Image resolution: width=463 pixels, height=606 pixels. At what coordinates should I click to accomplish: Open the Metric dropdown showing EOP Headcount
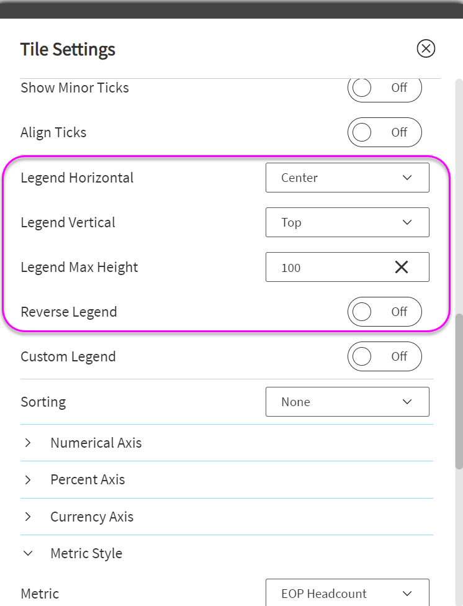(x=347, y=594)
